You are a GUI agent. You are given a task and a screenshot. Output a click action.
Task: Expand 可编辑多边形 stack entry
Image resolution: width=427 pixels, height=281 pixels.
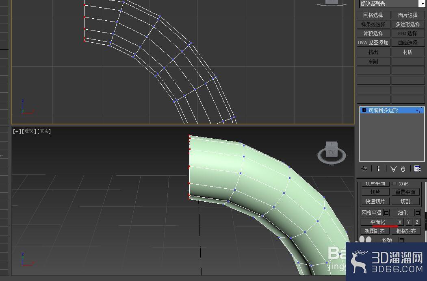pos(364,110)
